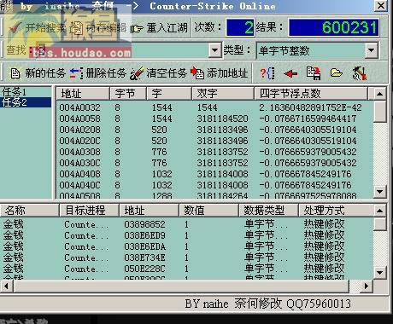The image size is (393, 324).
Task: Click the 清空任务 clear tasks brush icon
Action: pos(137,73)
